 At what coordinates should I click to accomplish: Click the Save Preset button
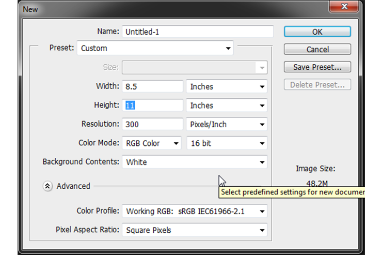coord(317,67)
